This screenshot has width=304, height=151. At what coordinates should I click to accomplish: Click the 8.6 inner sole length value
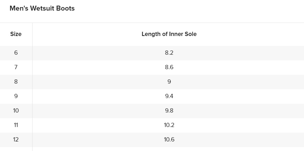point(169,67)
